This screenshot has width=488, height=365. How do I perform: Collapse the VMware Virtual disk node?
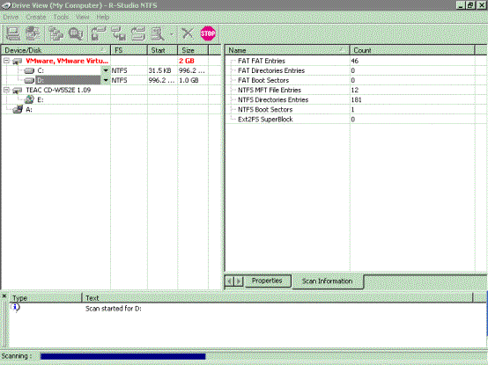click(6, 61)
